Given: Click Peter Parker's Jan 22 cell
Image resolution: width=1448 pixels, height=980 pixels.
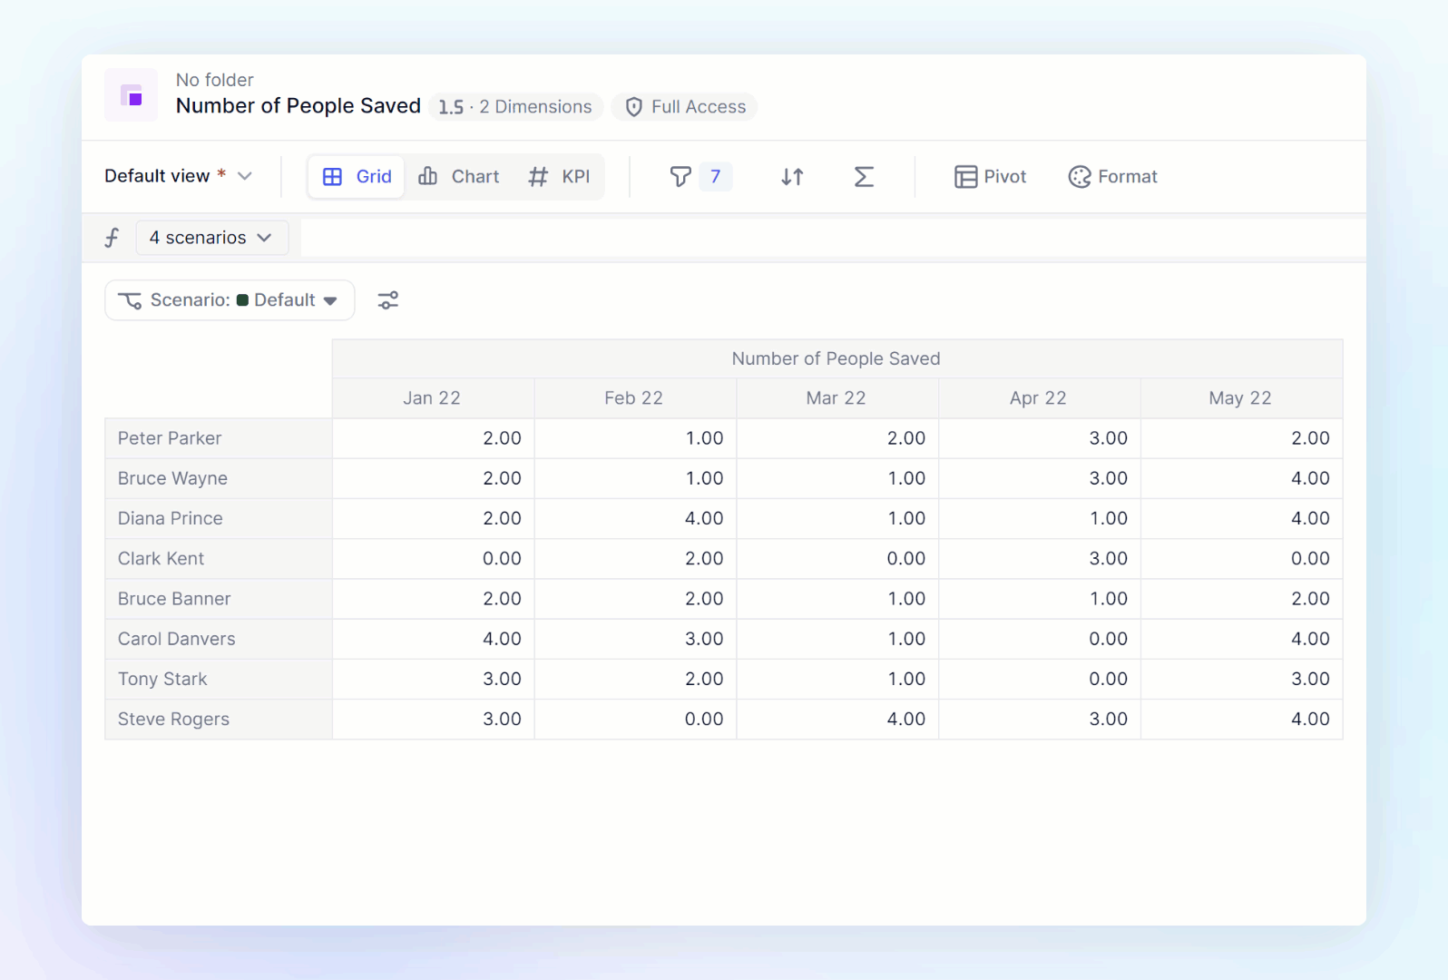Looking at the screenshot, I should pyautogui.click(x=434, y=438).
